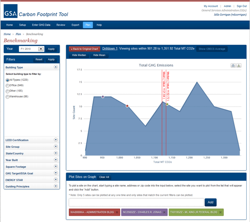Open Enter GHG Data menu item
Viewport: 250px width, 222px height.
[x=41, y=25]
